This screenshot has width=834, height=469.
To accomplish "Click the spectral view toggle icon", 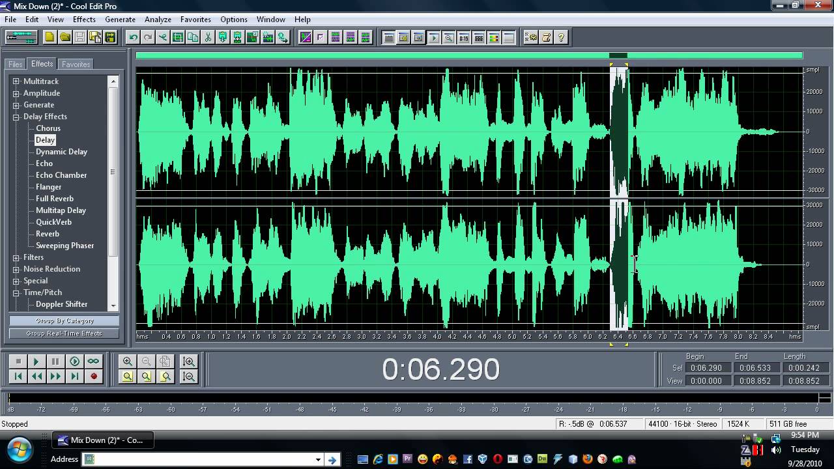I will coord(305,37).
